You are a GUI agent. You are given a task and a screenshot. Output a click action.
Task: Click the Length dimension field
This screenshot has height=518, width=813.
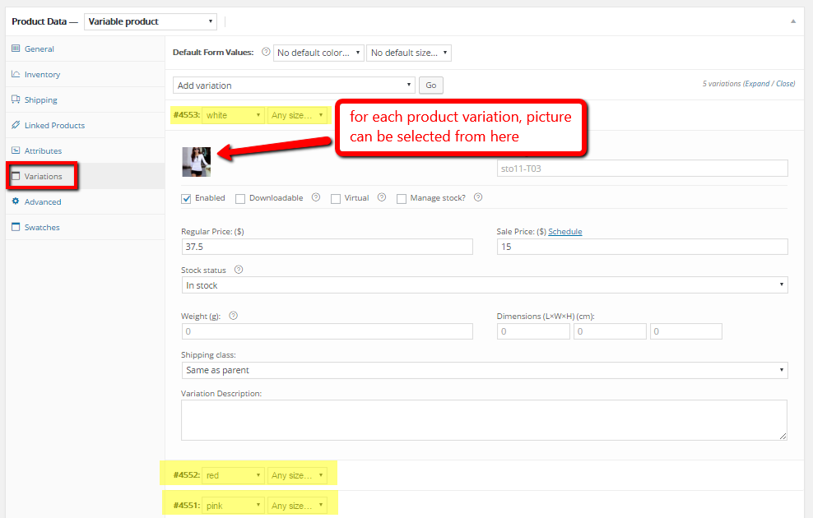[x=533, y=331]
